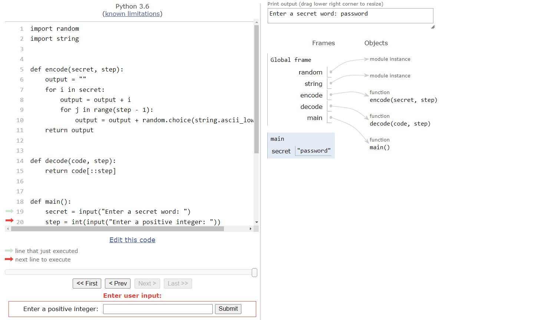Click the 'main' frame title
This screenshot has width=555, height=320.
tap(277, 139)
